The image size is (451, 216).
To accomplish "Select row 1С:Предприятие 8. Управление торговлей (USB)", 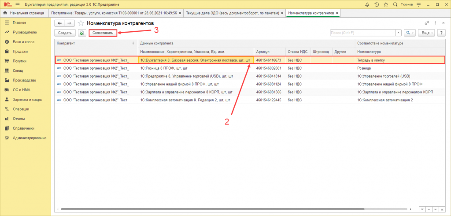I will coord(250,76).
